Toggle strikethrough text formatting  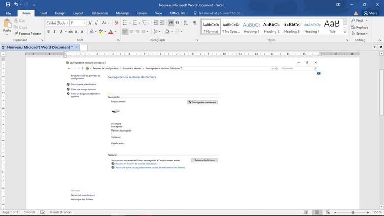(x=70, y=32)
